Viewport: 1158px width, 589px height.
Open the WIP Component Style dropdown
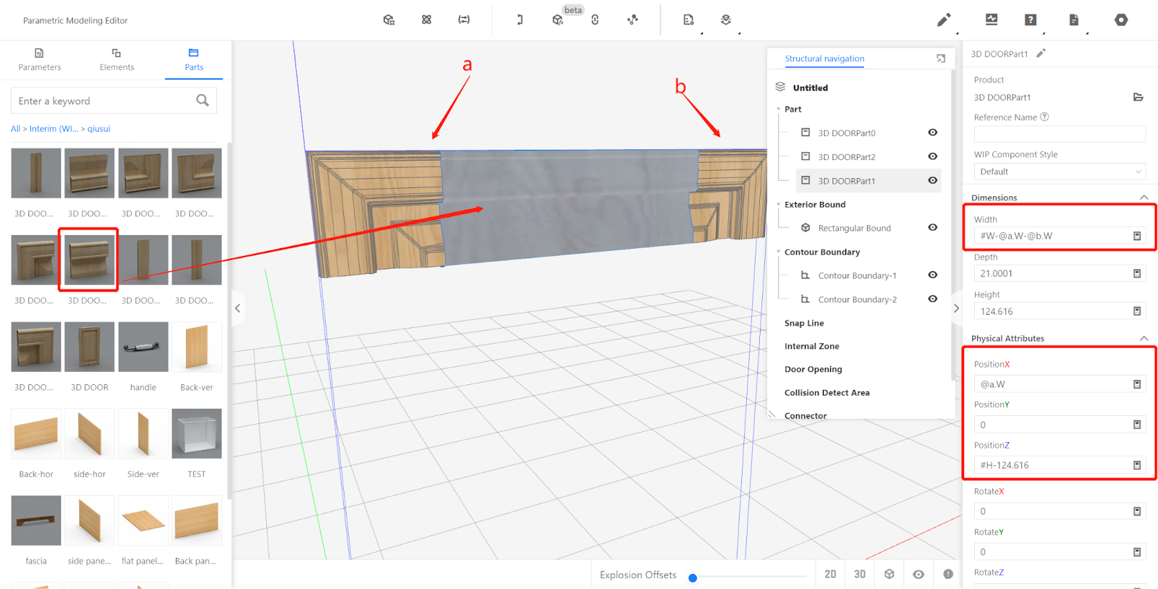(1060, 171)
